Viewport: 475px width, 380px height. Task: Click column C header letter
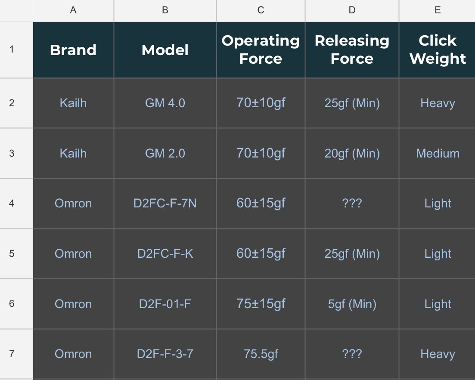point(261,10)
